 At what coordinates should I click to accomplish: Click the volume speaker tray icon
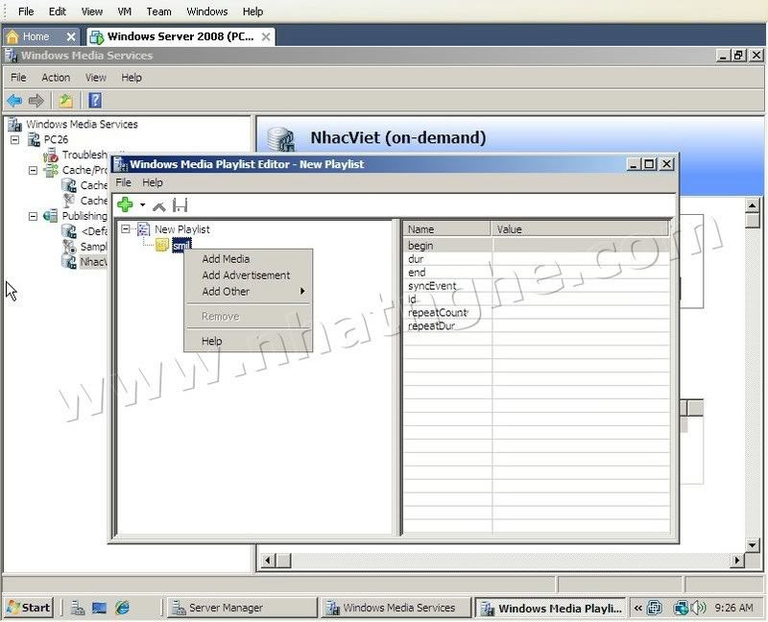(698, 608)
